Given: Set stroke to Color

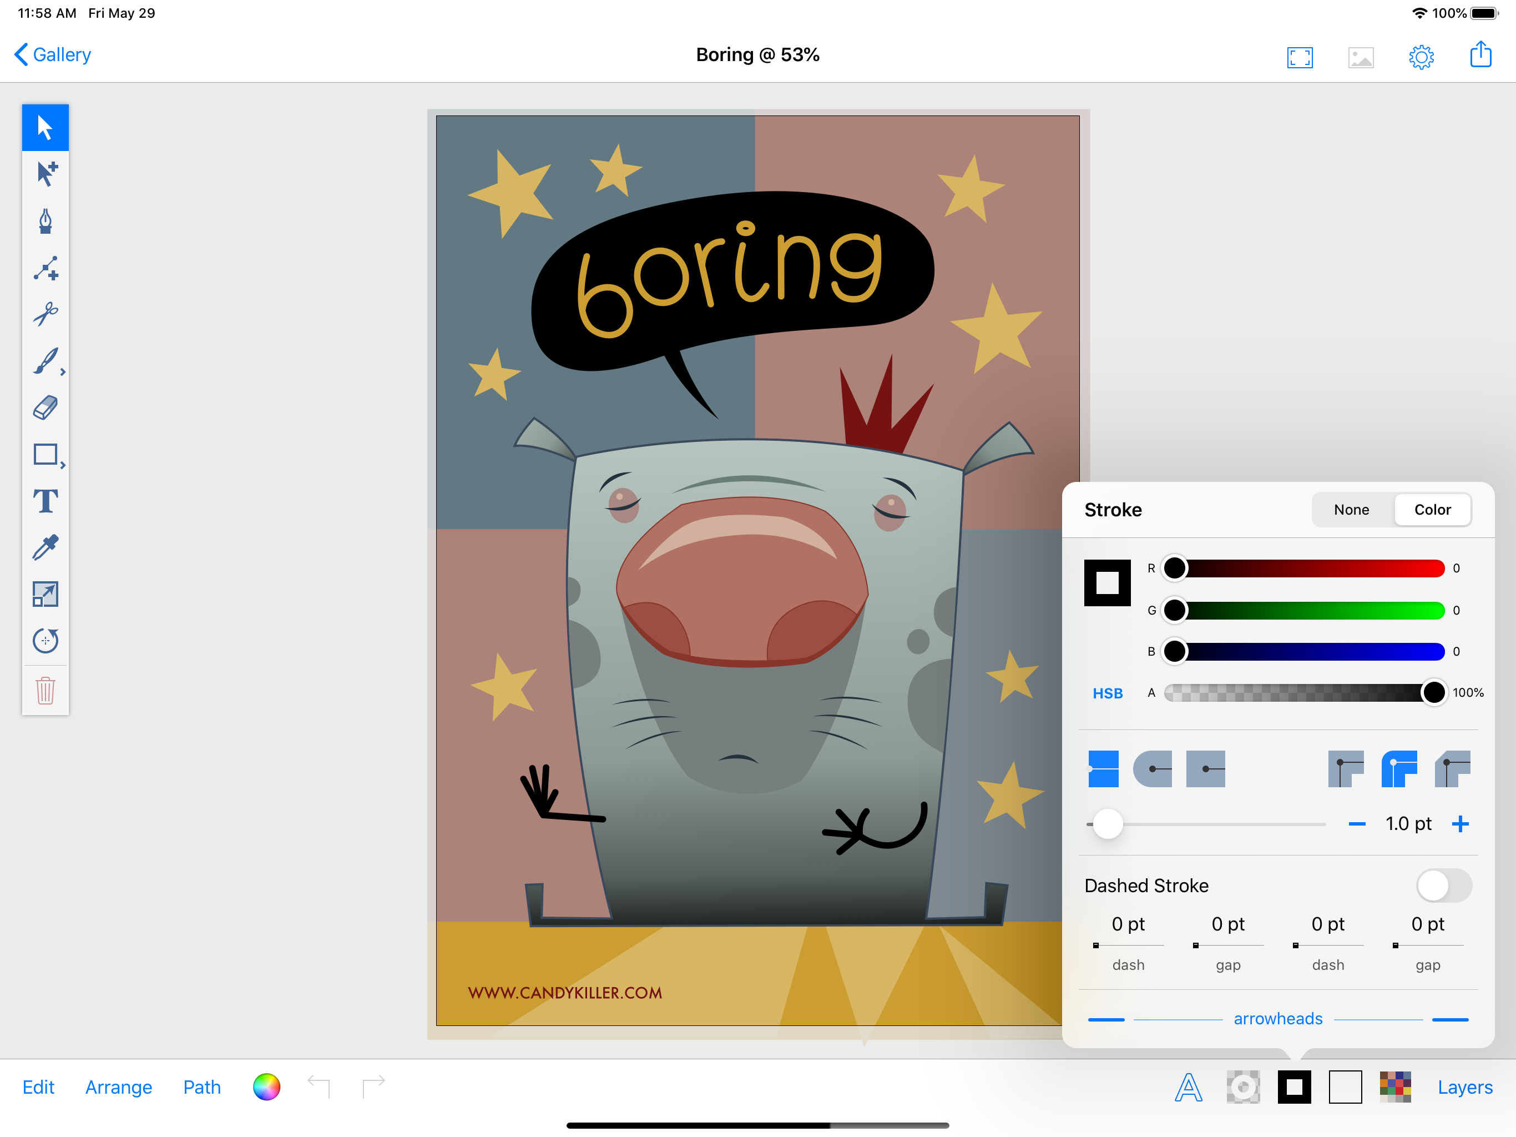Looking at the screenshot, I should pyautogui.click(x=1432, y=510).
